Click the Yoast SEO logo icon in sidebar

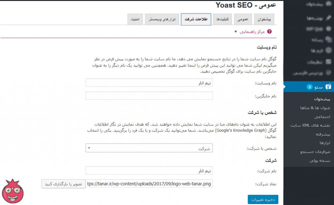[x=328, y=87]
